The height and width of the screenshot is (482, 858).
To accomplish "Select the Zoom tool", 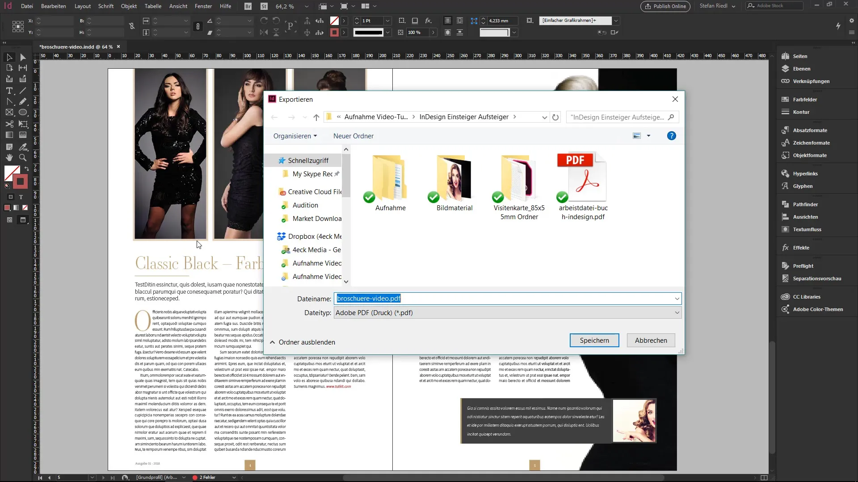I will 23,158.
